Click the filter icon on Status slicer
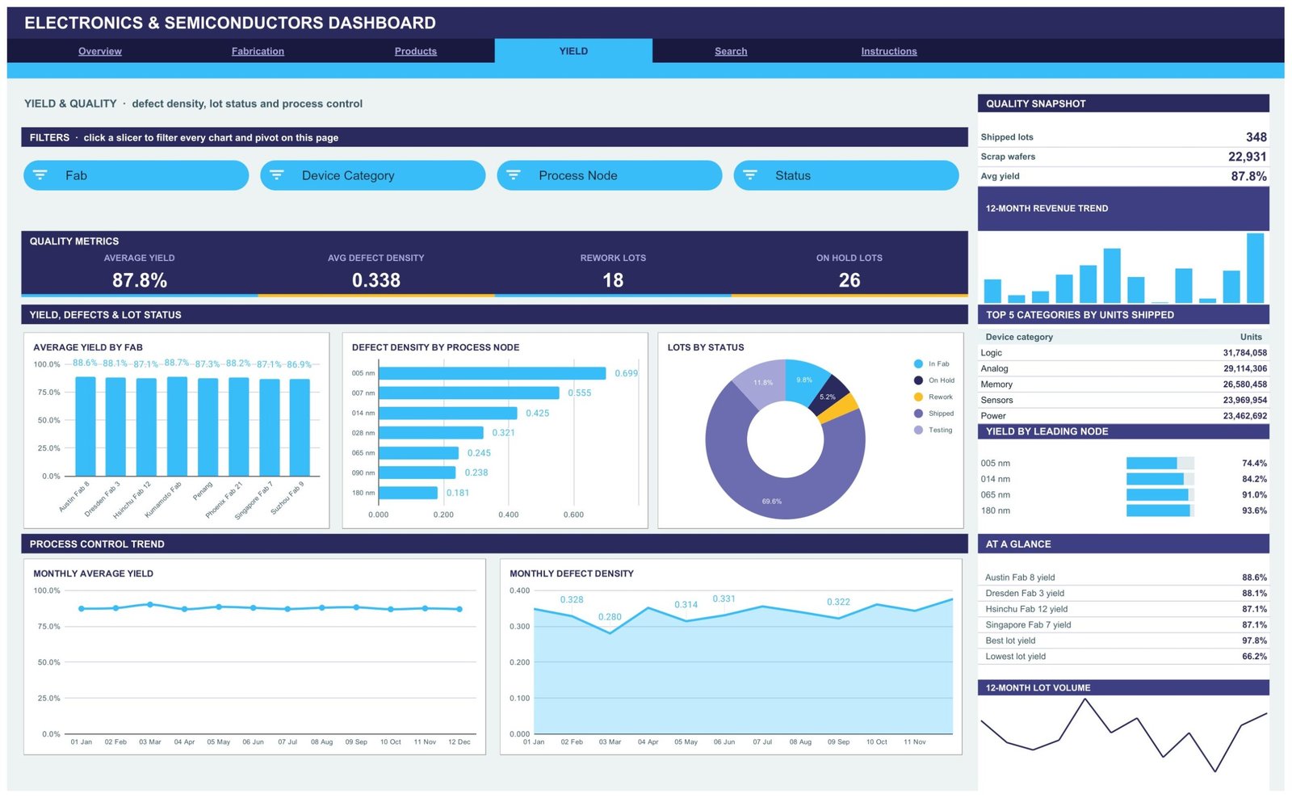The image size is (1292, 798). 750,175
